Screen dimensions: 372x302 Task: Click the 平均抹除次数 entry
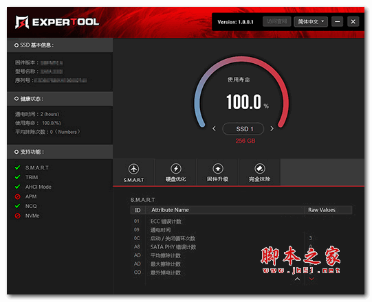(x=47, y=132)
